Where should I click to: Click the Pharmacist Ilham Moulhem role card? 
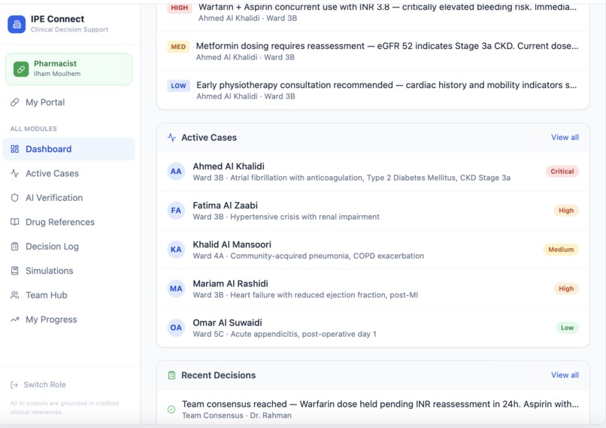[68, 69]
